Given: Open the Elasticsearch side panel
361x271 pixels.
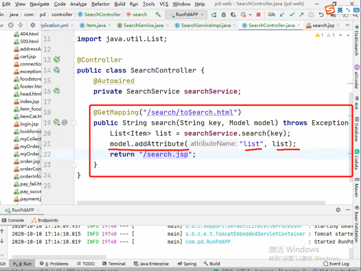Looking at the screenshot, I should coord(357,40).
